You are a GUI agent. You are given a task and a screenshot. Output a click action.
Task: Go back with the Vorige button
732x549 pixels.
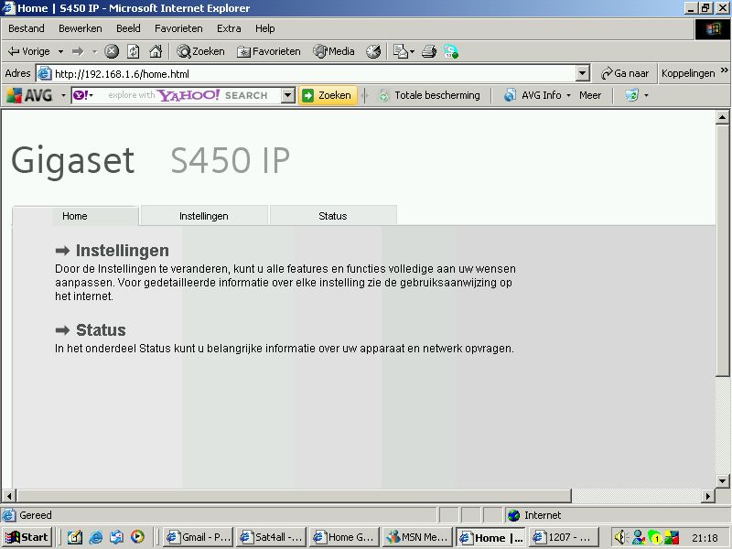pyautogui.click(x=29, y=51)
